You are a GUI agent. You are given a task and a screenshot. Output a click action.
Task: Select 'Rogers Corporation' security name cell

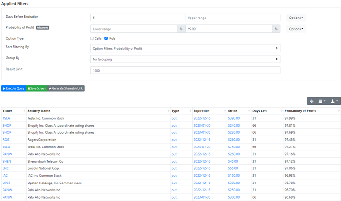98,140
